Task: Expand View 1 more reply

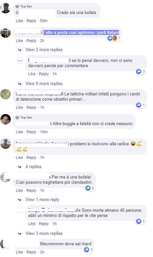Action: 42,200
